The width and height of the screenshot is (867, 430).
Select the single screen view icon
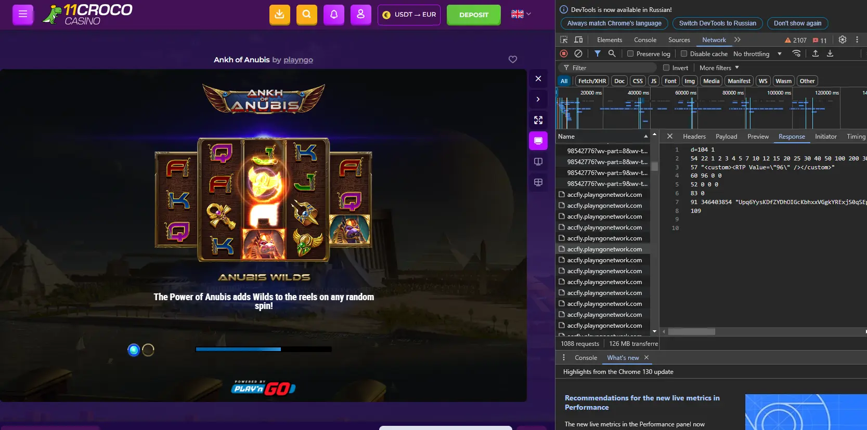(538, 141)
